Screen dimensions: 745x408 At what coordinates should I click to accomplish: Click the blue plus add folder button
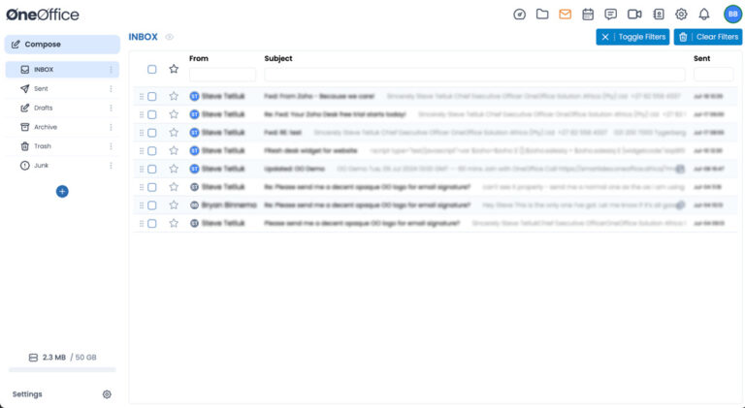click(62, 191)
